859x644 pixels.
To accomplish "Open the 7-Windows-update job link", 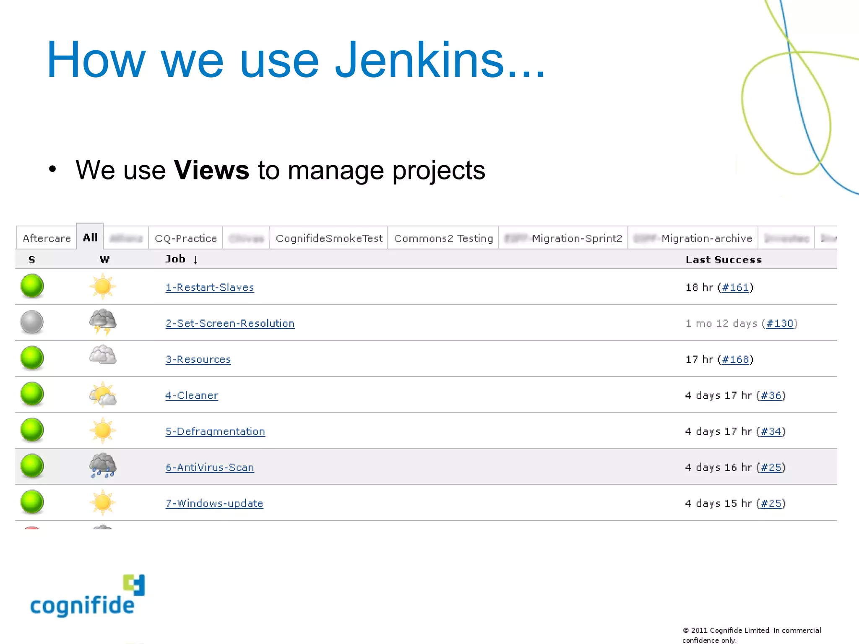I will coord(214,503).
